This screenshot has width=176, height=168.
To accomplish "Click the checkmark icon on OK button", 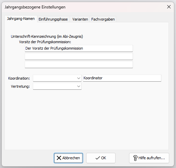I will [98, 158].
